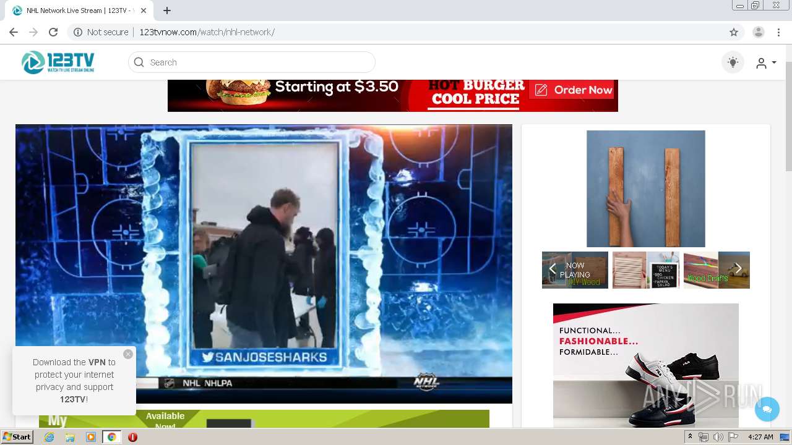
Task: Dismiss the VPN download popup
Action: click(128, 354)
